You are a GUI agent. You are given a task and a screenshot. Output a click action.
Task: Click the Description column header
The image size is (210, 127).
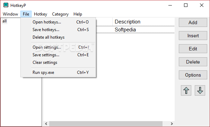[143, 22]
